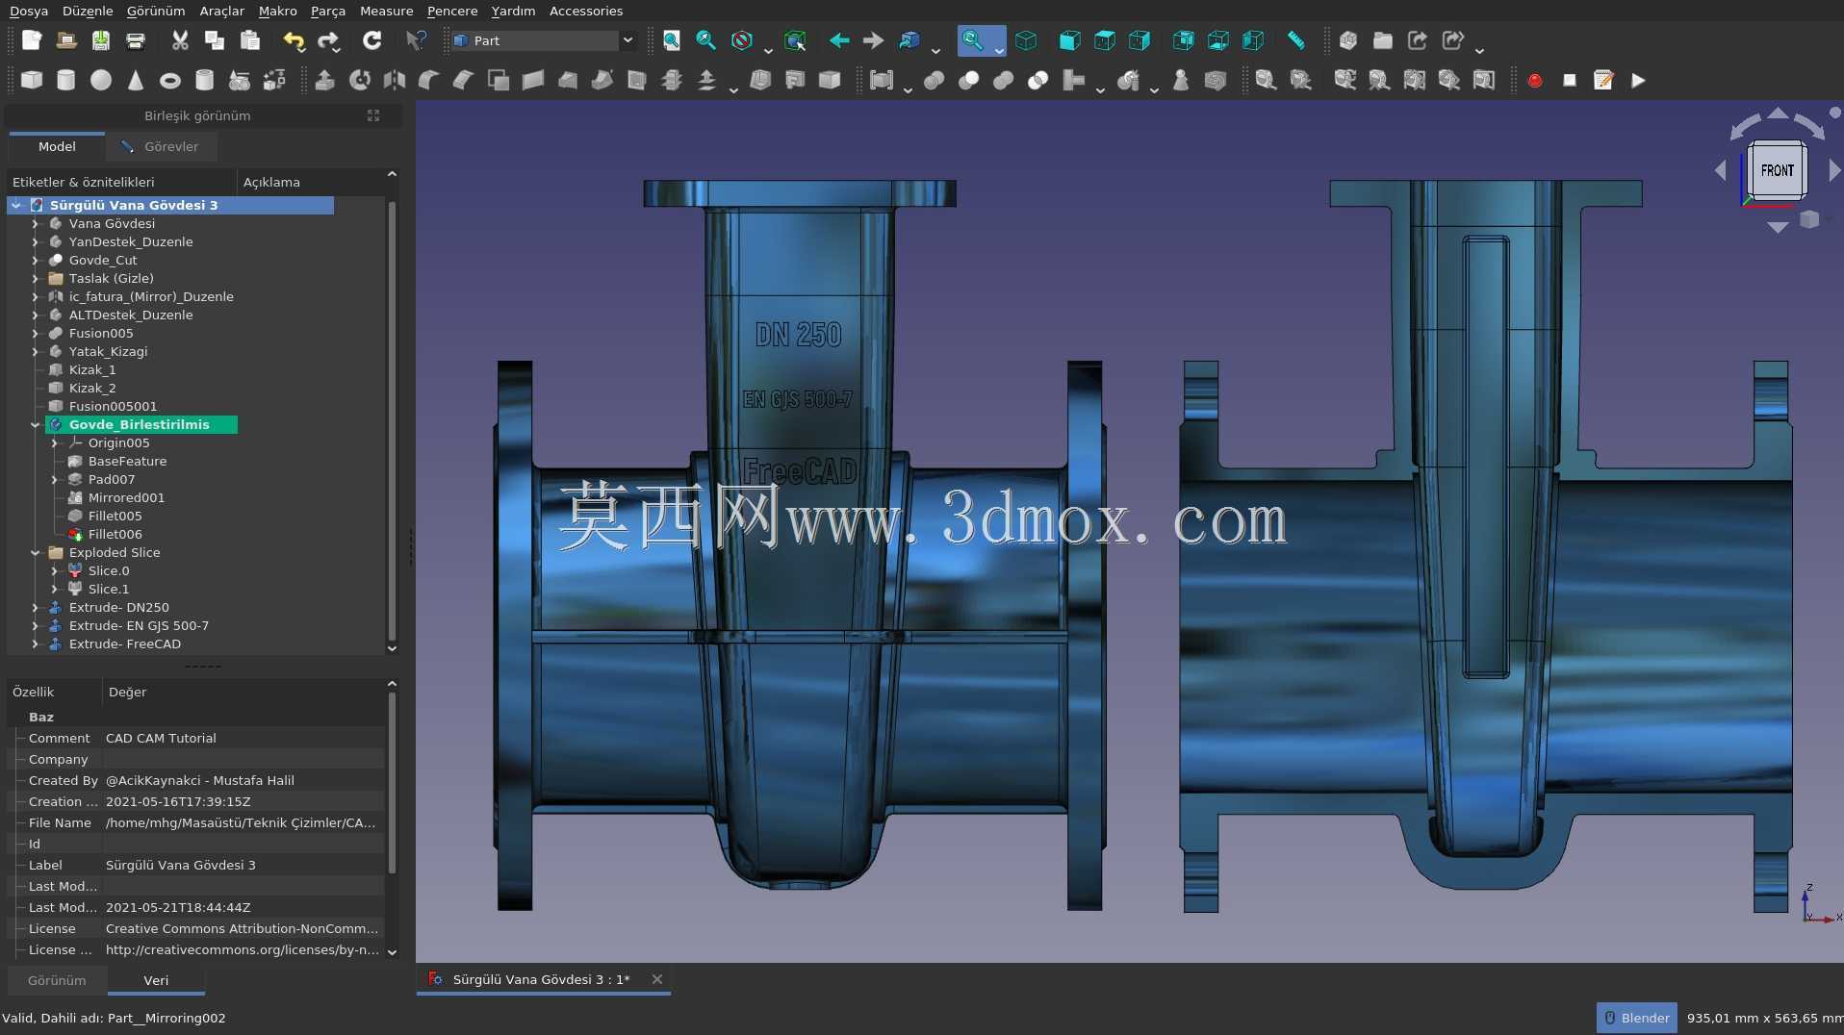Click the Comment value CAD CAM Tutorial
The image size is (1844, 1035).
(x=161, y=738)
